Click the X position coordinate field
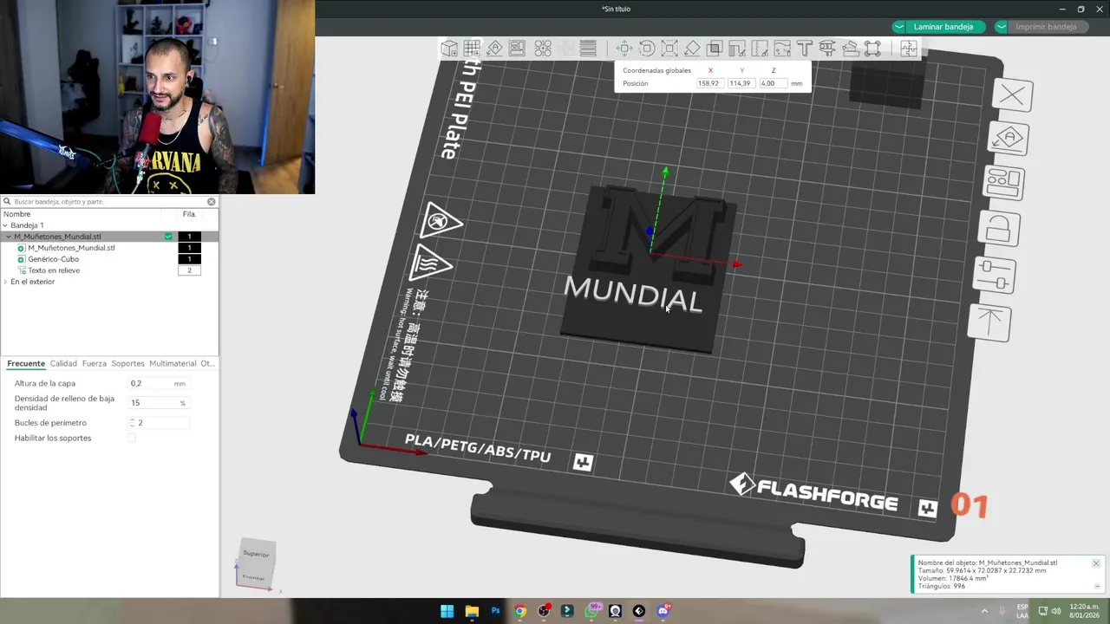The image size is (1110, 624). [708, 83]
